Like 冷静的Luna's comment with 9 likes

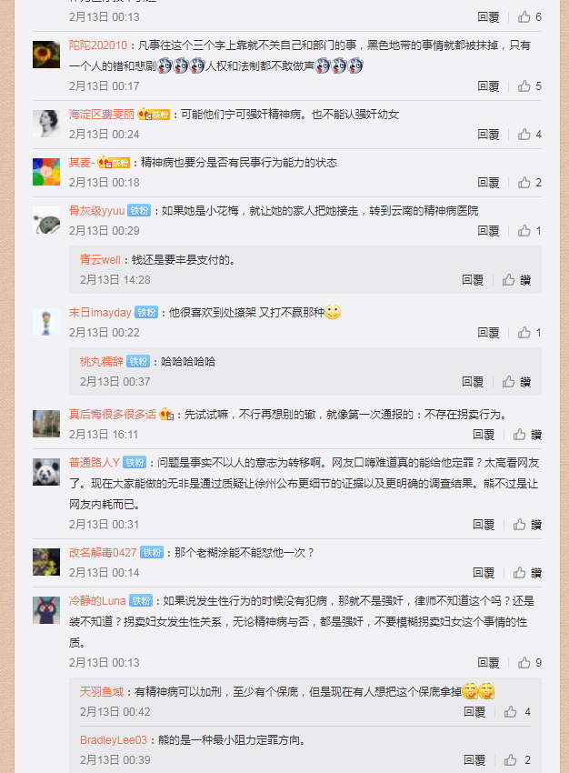pyautogui.click(x=524, y=663)
